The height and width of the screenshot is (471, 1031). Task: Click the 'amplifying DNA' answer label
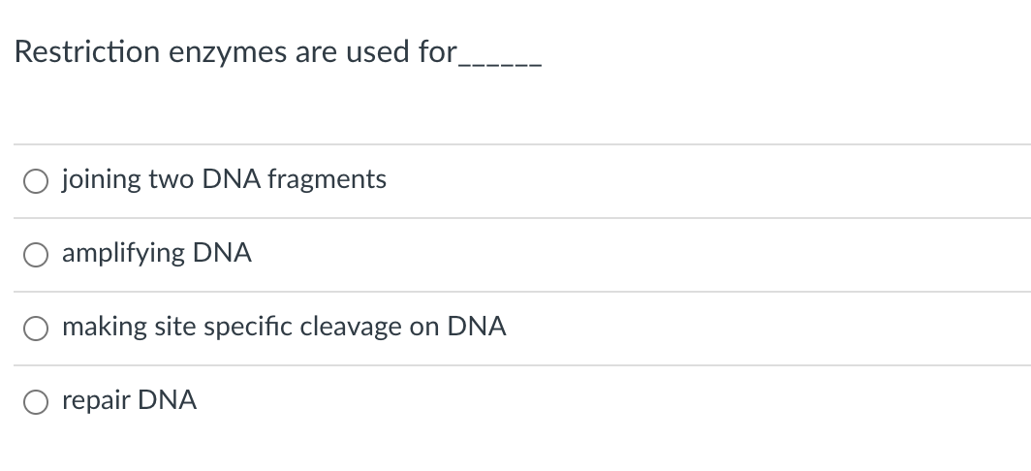[x=157, y=253]
